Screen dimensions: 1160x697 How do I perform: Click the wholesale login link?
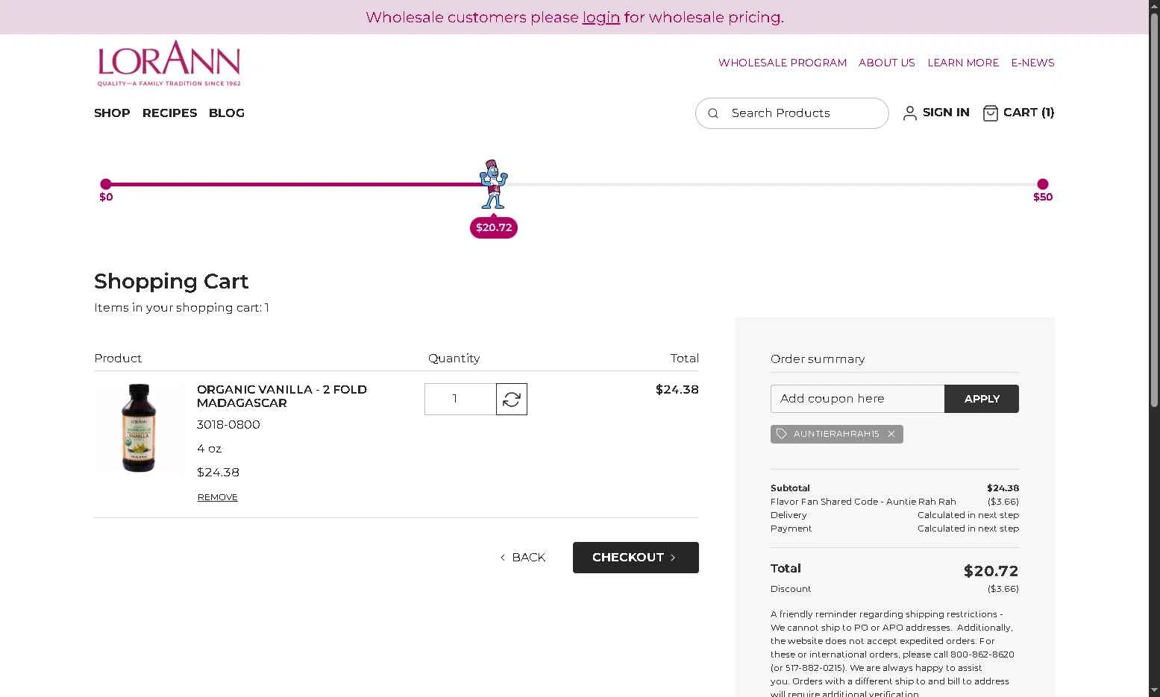click(601, 17)
